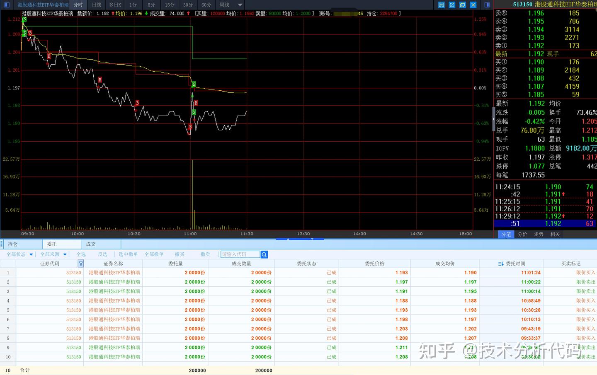Click the 反选 invert-selection button

(102, 254)
